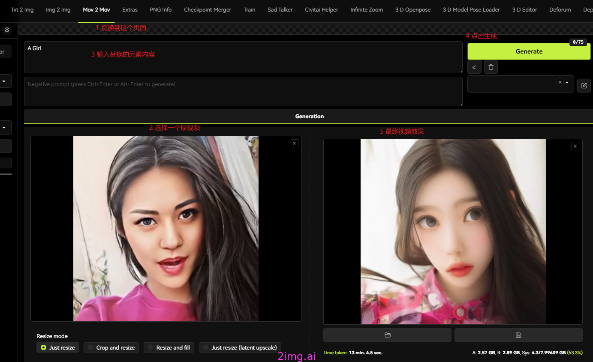Switch to Txt 2 Img tab
593x362 pixels.
pos(22,10)
